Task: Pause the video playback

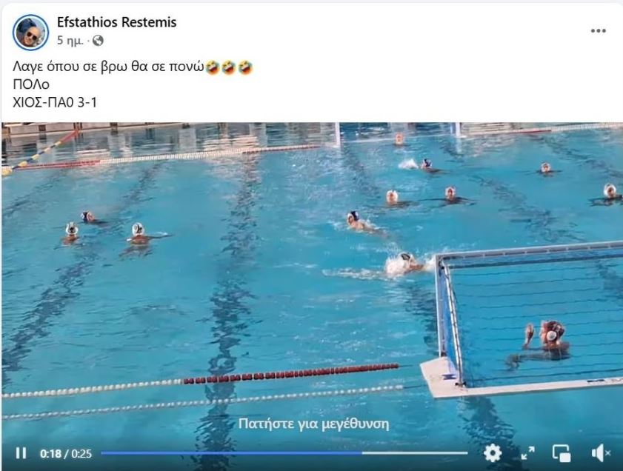Action: pyautogui.click(x=21, y=453)
